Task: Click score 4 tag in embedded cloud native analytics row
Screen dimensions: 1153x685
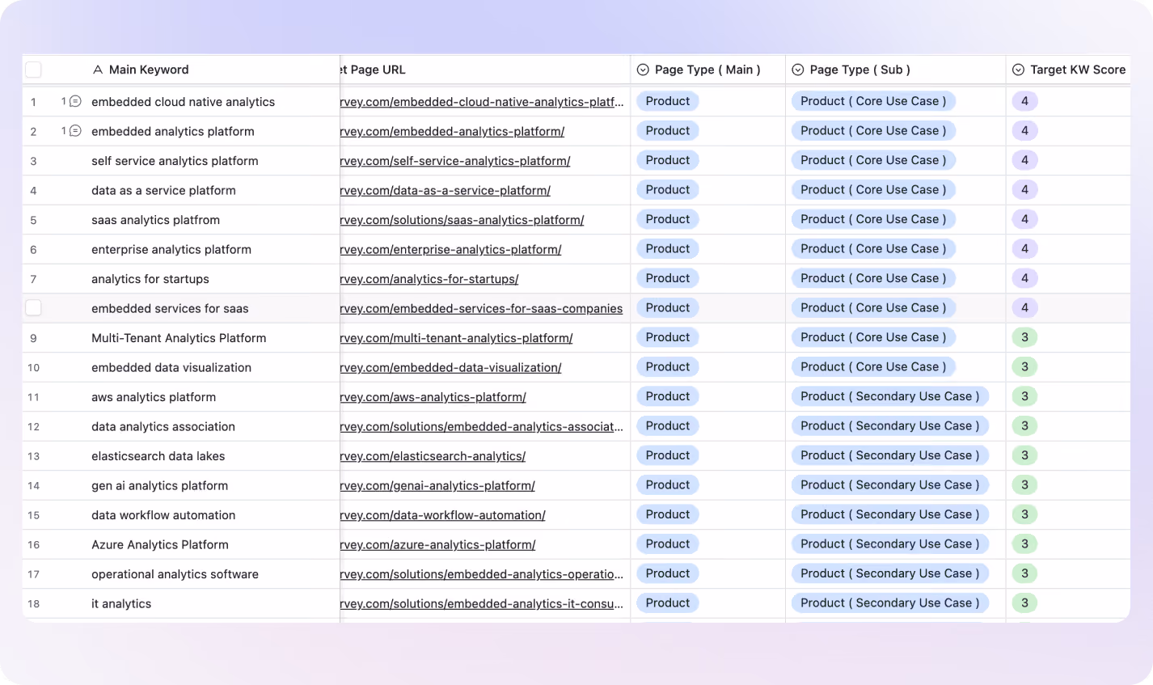Action: (1024, 101)
